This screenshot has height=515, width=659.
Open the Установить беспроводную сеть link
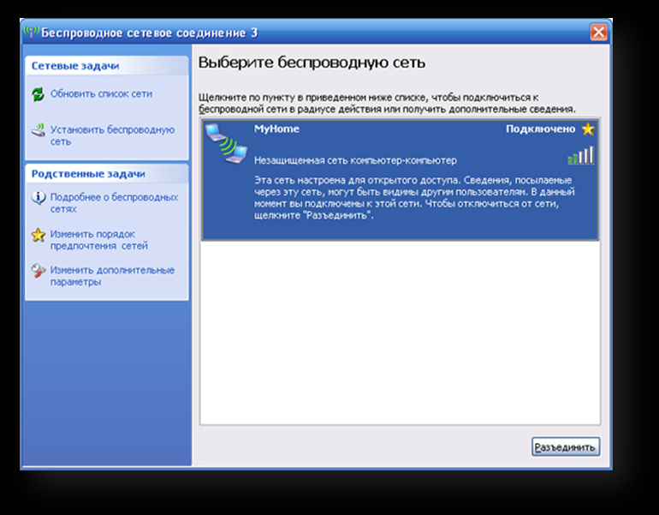tap(112, 135)
